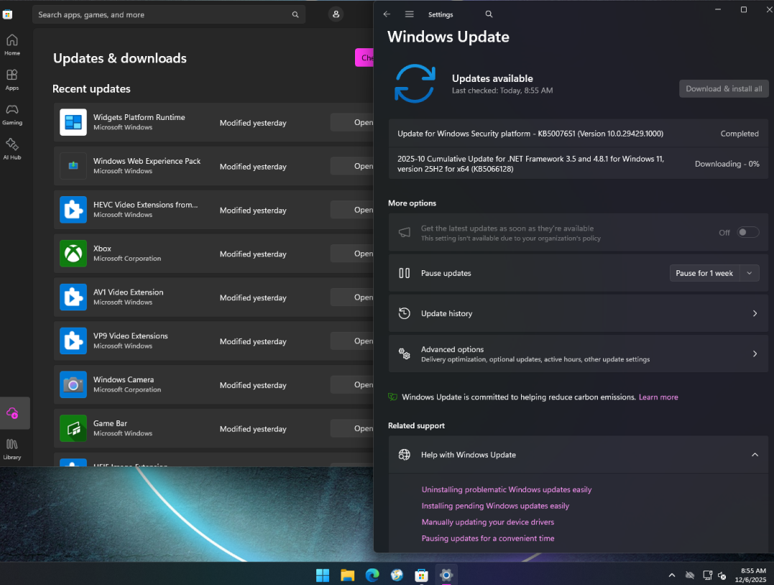Click the Settings search magnifier icon
The height and width of the screenshot is (585, 774).
point(489,14)
